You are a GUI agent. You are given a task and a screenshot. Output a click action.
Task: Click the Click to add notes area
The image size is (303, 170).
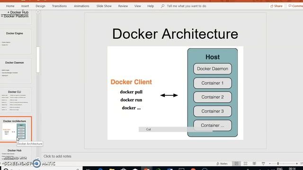(57, 156)
